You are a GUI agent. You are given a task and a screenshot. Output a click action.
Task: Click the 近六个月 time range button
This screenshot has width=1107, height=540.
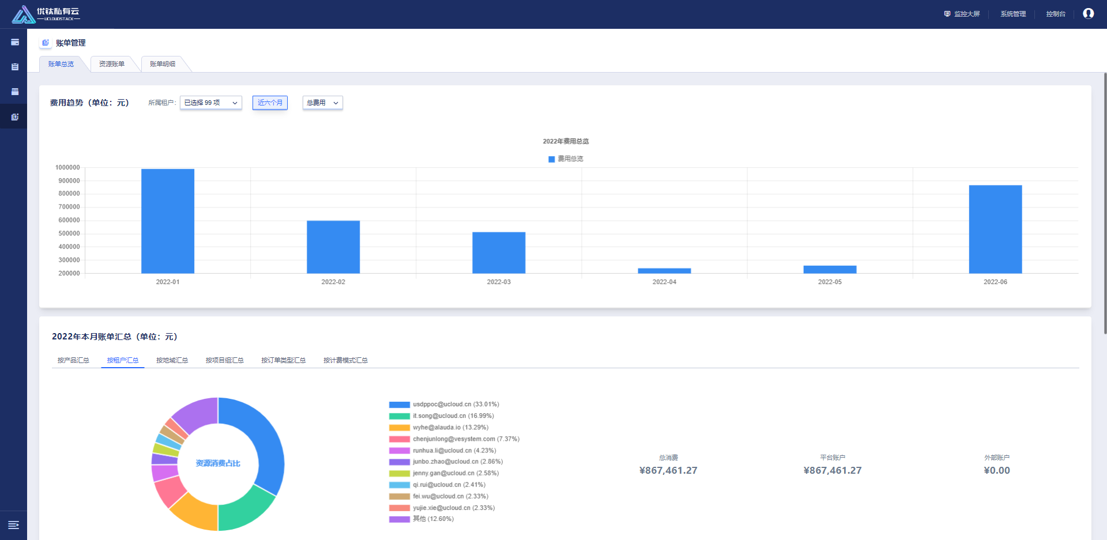click(x=270, y=103)
